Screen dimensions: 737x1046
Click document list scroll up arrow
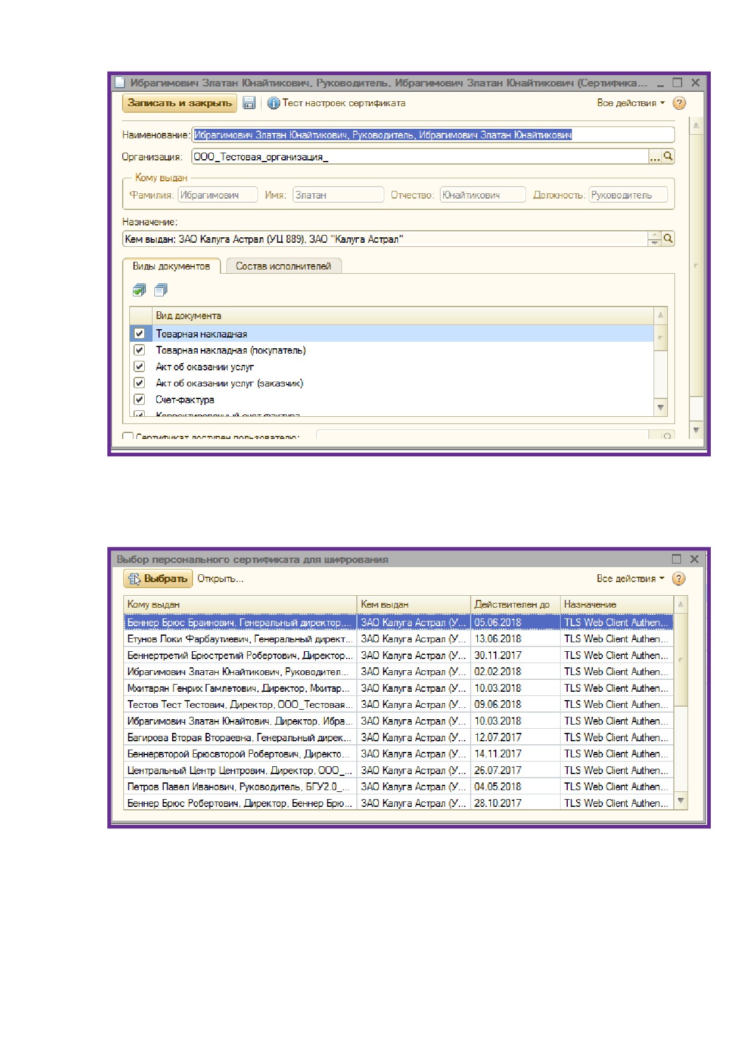coord(660,314)
